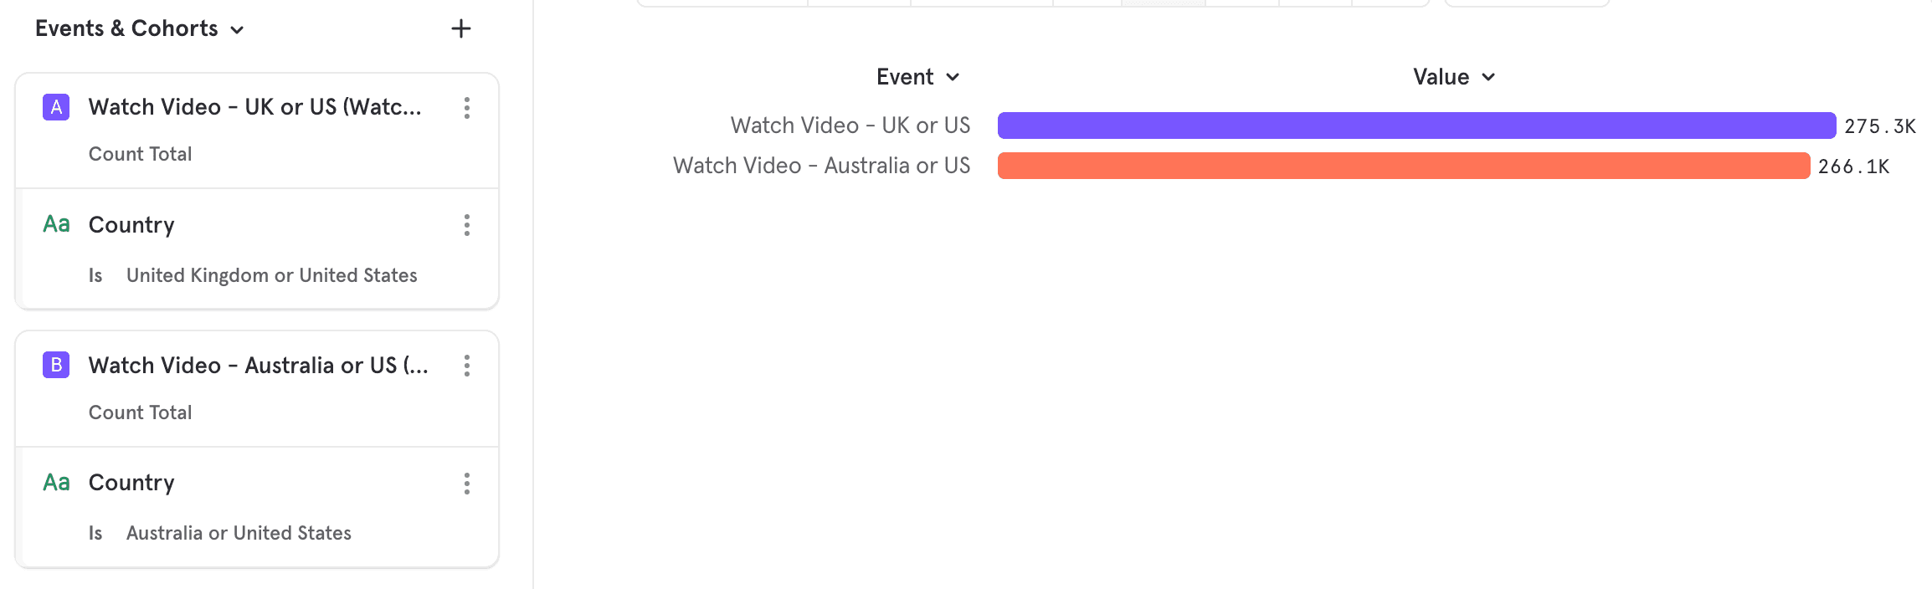
Task: Click the Aa icon on first Country filter
Action: tap(56, 224)
